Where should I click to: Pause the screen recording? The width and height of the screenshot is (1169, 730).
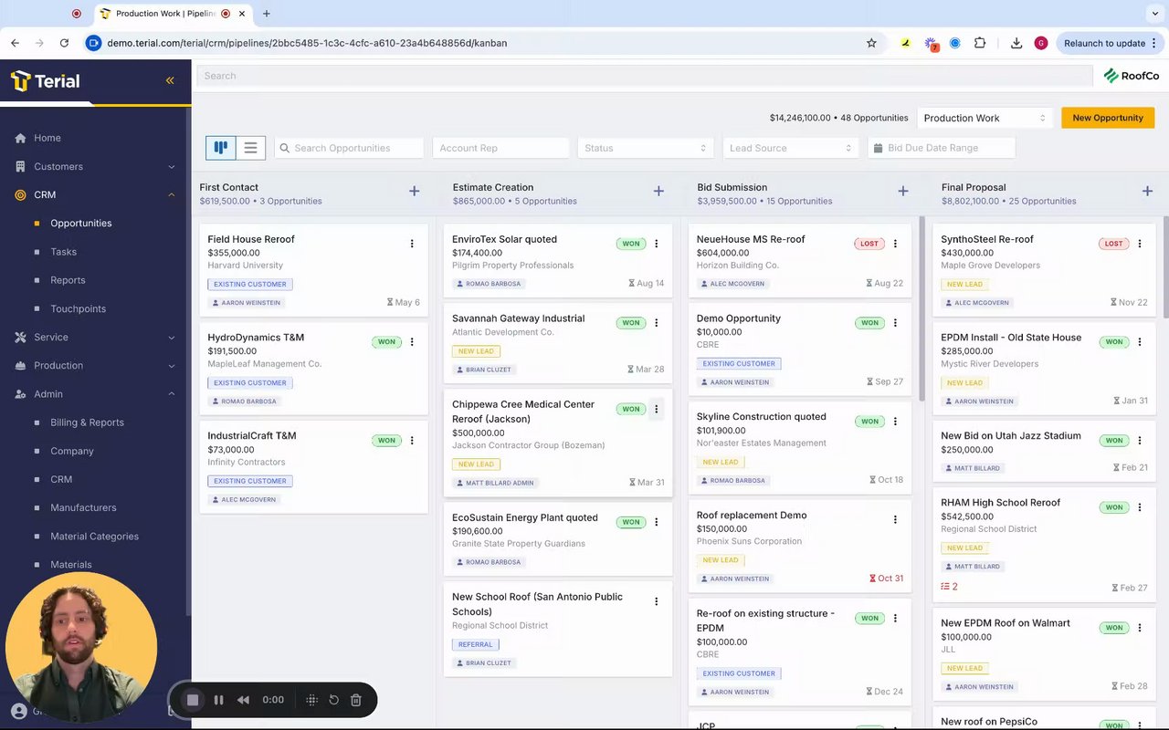point(218,700)
